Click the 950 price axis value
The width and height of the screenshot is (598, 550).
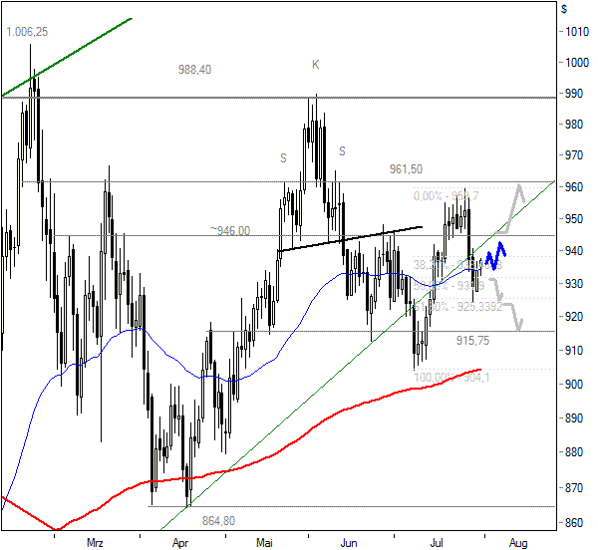click(x=574, y=219)
